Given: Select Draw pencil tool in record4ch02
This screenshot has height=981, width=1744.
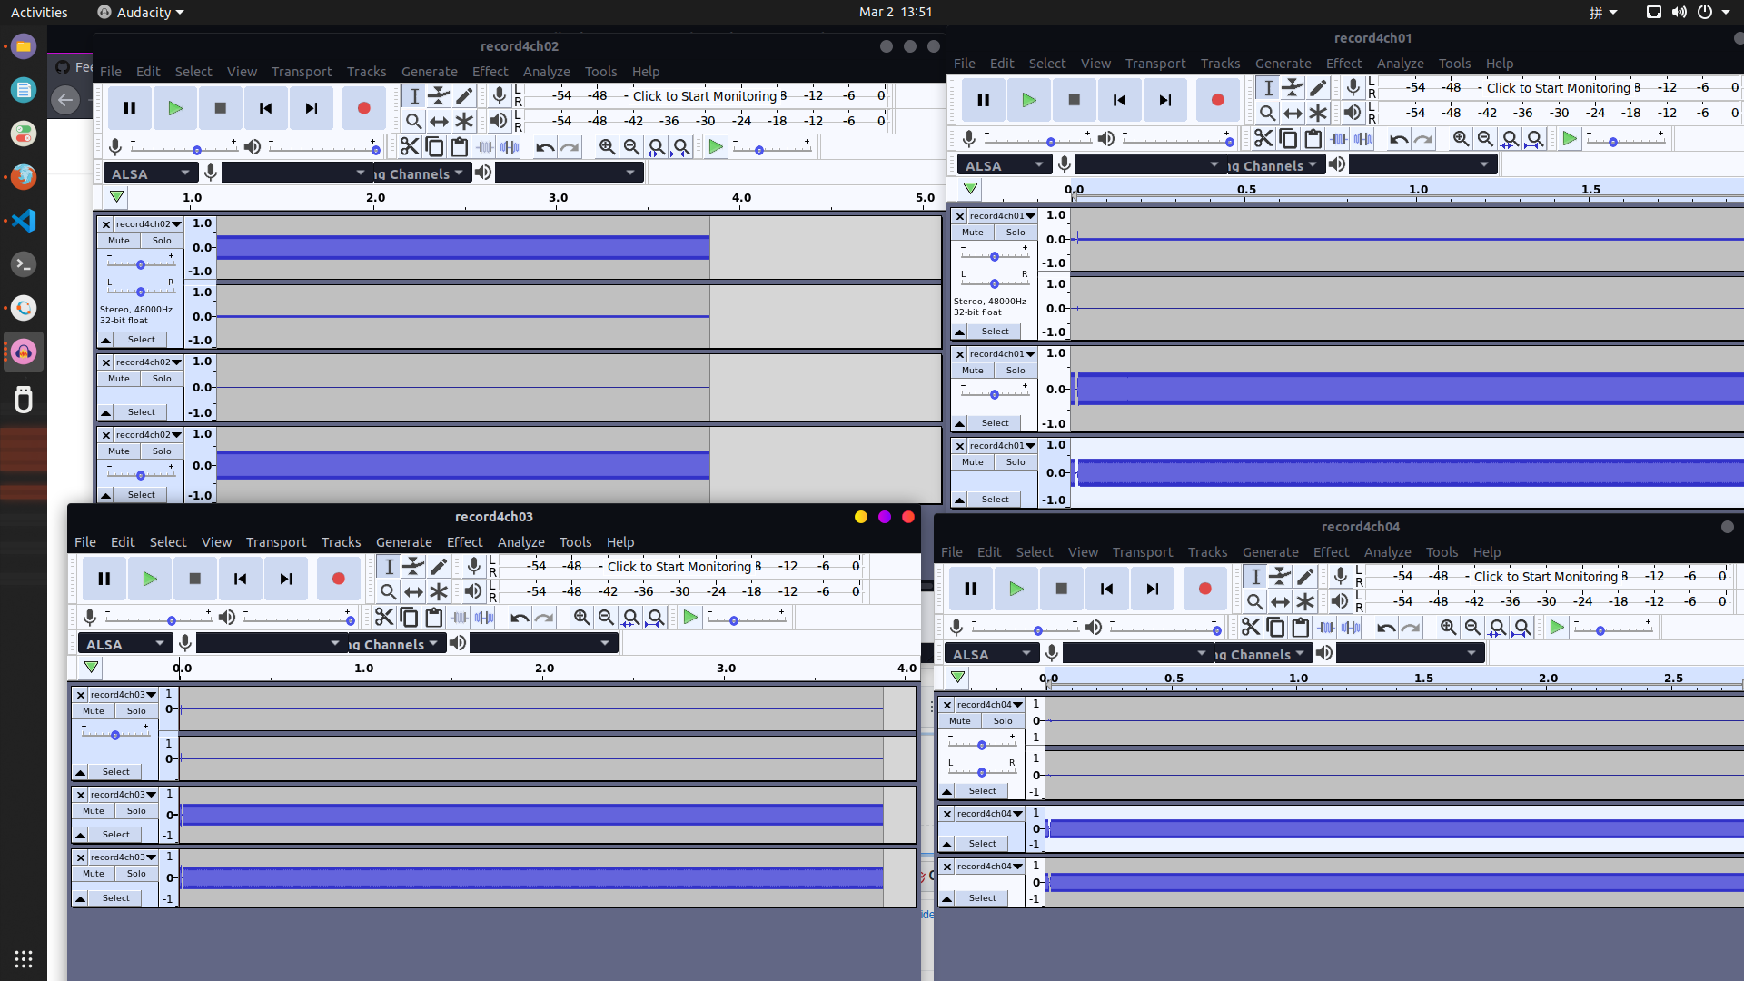Looking at the screenshot, I should [464, 95].
